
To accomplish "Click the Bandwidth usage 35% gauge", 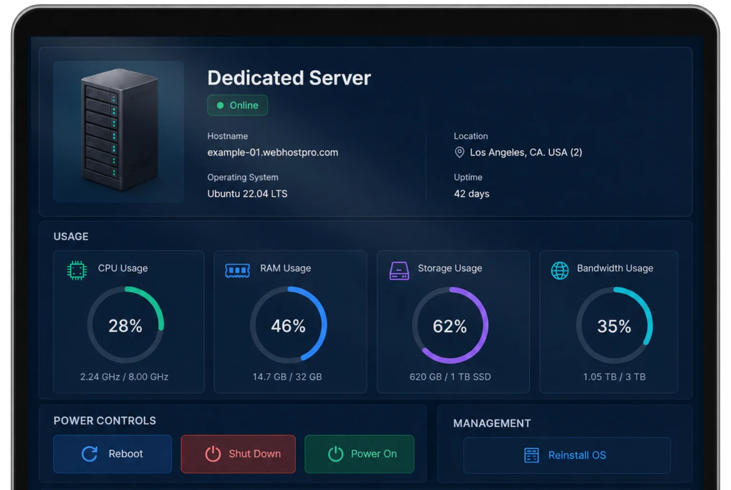I will click(615, 325).
